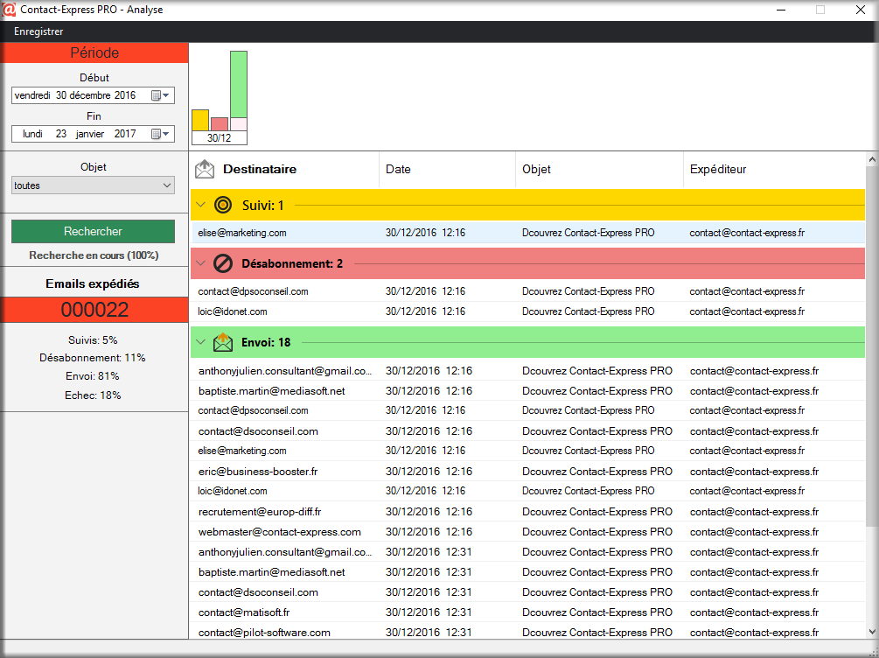Click the Suivi row sender contact@contact-express.fr
Image resolution: width=879 pixels, height=658 pixels.
click(x=747, y=232)
